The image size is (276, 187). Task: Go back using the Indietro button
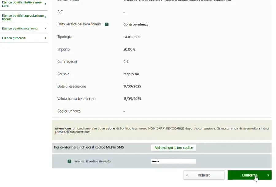coord(204,175)
